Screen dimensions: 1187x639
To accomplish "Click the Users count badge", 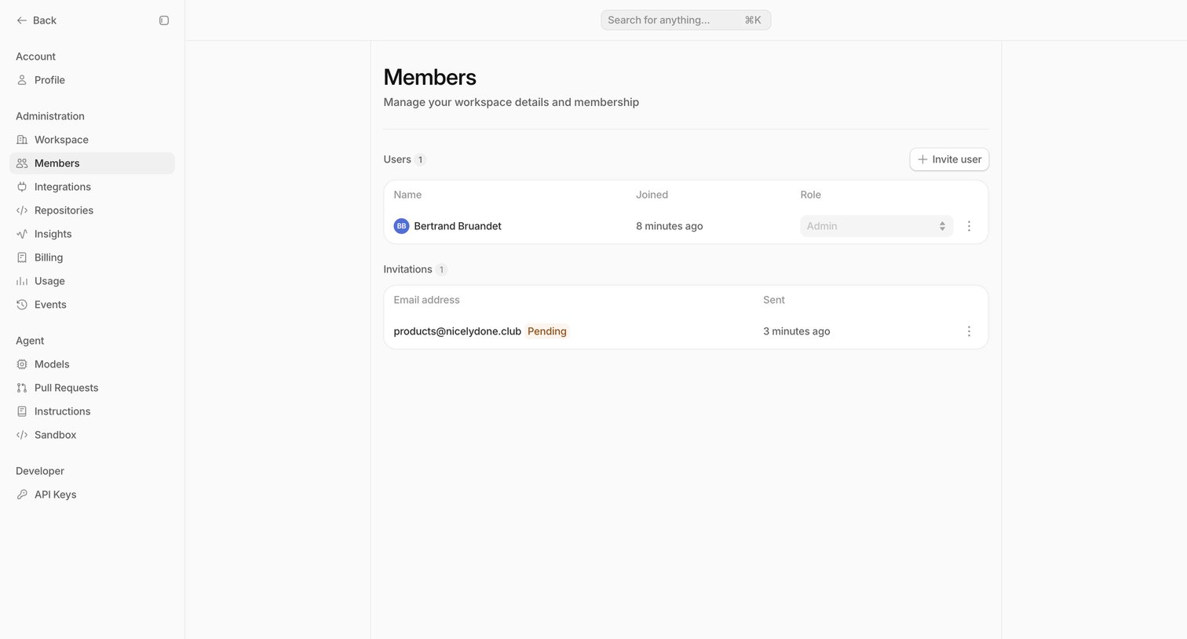I will tap(420, 159).
